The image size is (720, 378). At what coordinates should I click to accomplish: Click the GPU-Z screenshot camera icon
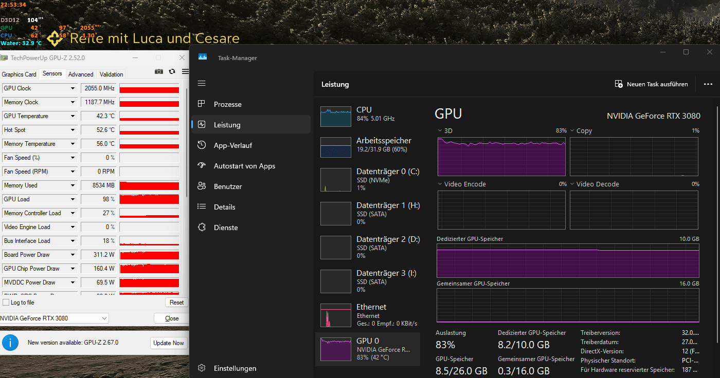159,71
